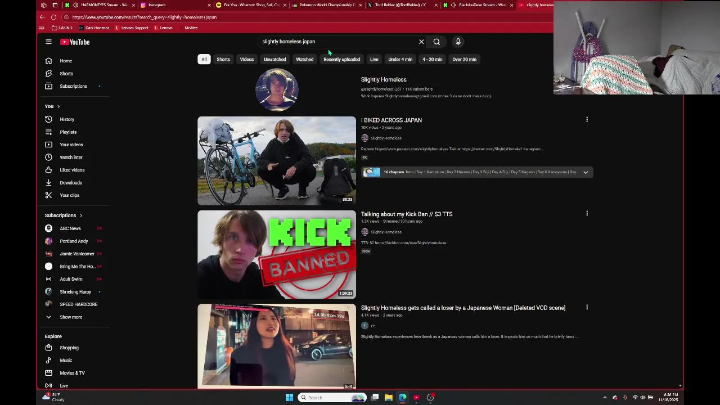Select the Recently uploaded filter chip
Viewport: 720px width, 405px height.
(x=341, y=59)
